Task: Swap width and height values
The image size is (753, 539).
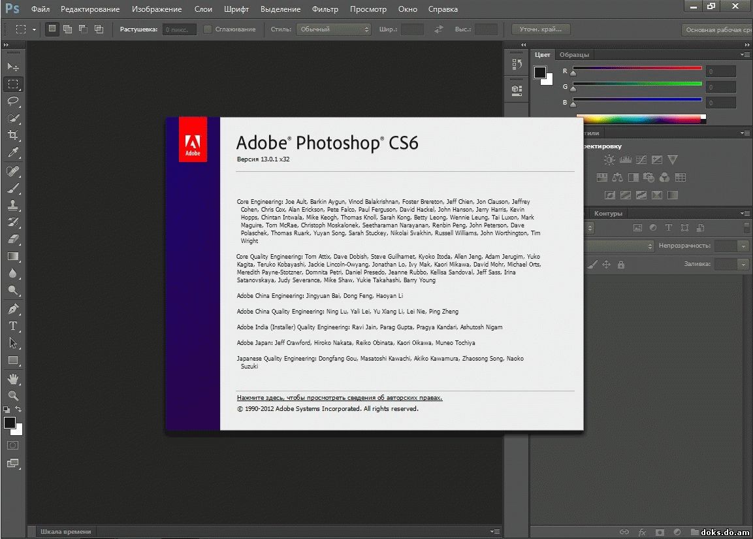Action: [438, 29]
